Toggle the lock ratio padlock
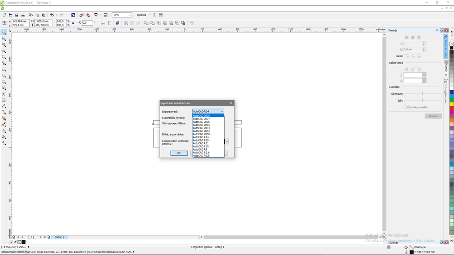The image size is (454, 255). tap(73, 23)
